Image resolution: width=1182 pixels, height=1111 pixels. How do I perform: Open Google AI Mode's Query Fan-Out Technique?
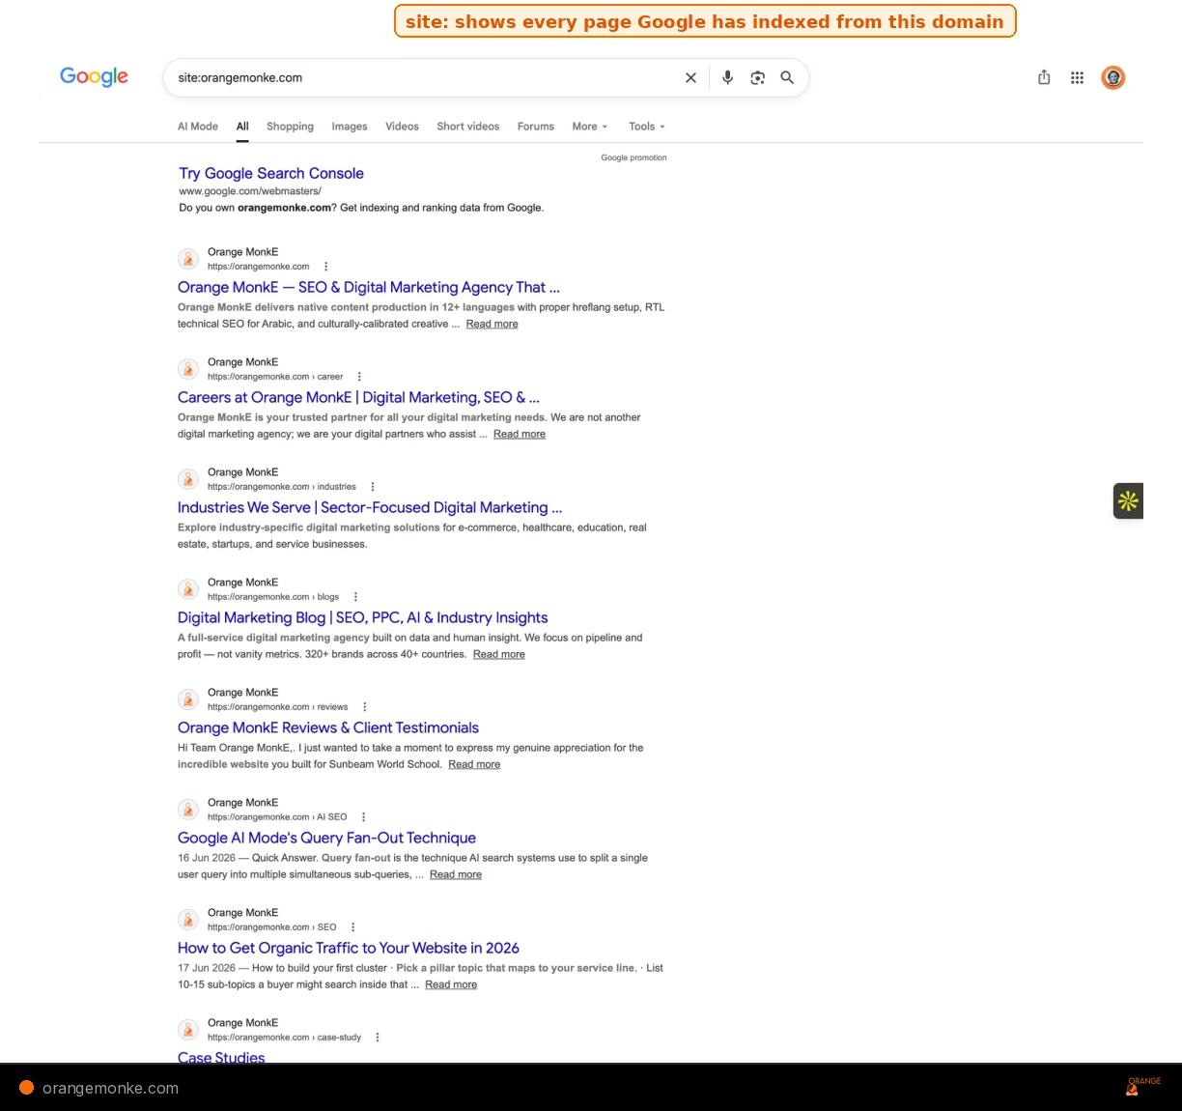326,839
